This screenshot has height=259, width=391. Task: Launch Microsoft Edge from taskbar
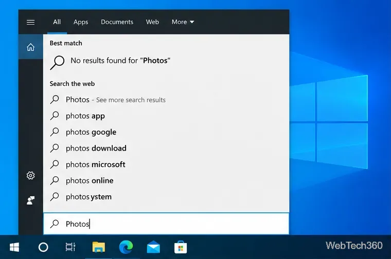pos(126,247)
